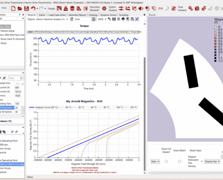Select the Temperature property row with value 20
The height and width of the screenshot is (180, 223).
point(10,108)
